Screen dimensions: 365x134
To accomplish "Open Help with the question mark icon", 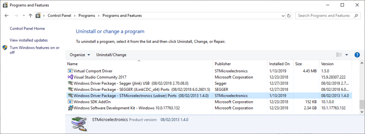I will [x=357, y=55].
